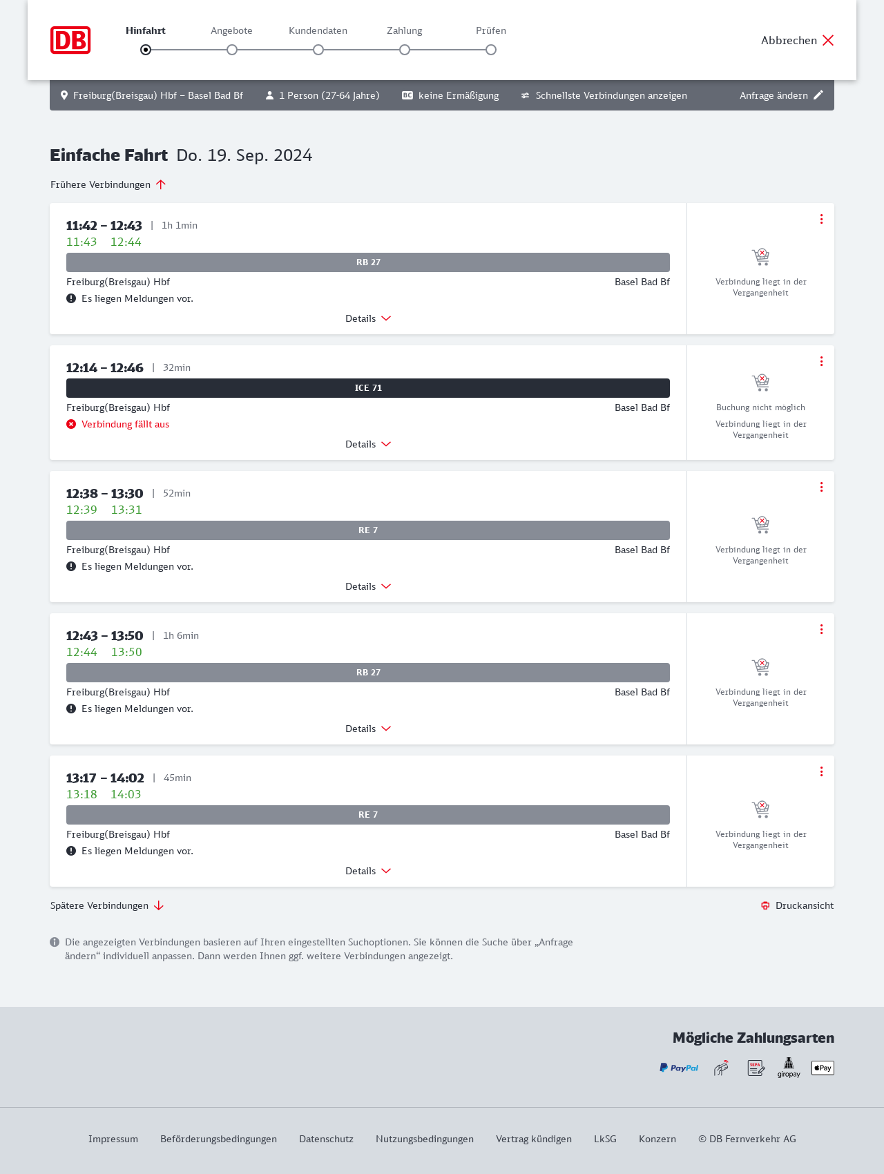884x1174 pixels.
Task: Open three-dot menu for ICE 71 connection
Action: (821, 361)
